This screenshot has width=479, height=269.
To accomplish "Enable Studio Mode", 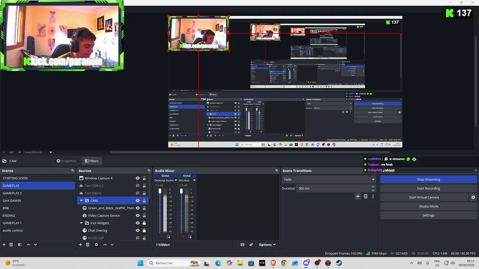I will pos(428,206).
